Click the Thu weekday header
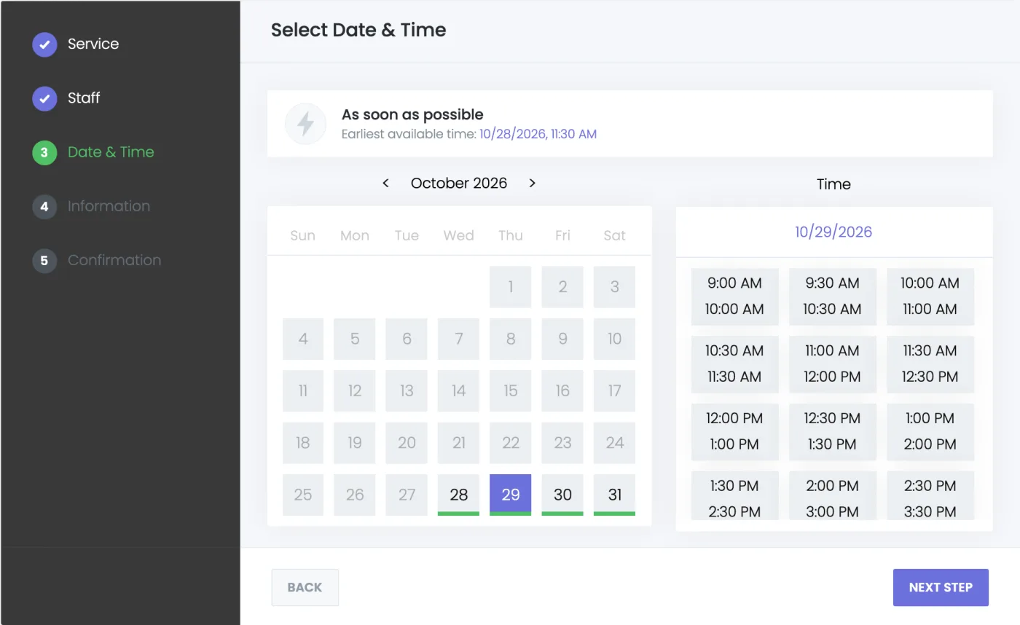 511,235
